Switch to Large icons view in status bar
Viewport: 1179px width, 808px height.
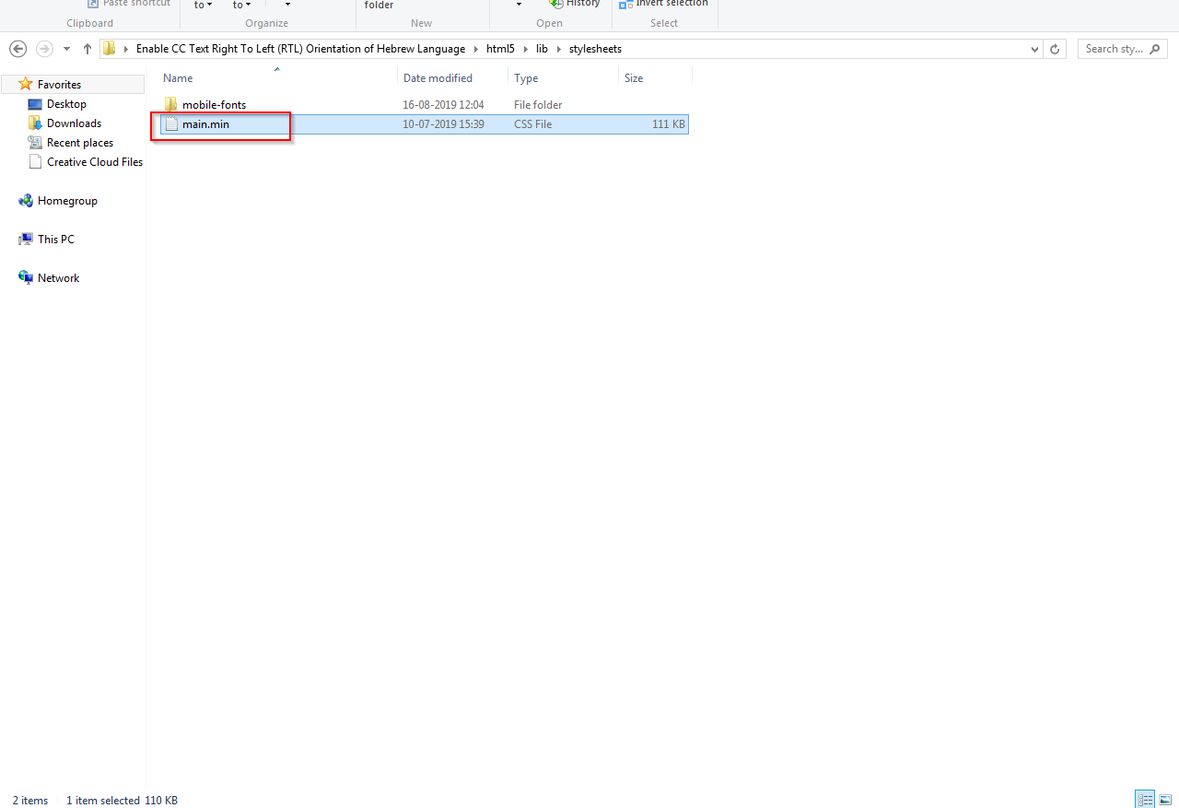pos(1165,800)
